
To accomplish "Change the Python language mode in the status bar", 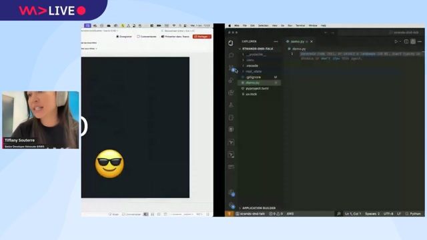I will (x=413, y=214).
